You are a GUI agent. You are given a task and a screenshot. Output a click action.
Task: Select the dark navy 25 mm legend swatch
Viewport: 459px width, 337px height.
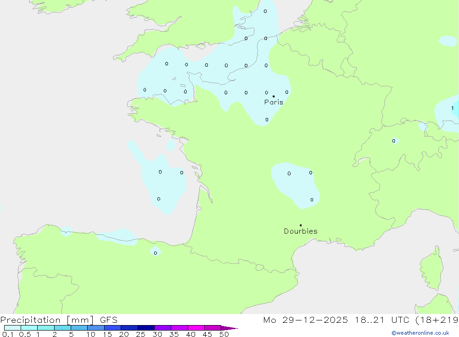tap(146, 328)
